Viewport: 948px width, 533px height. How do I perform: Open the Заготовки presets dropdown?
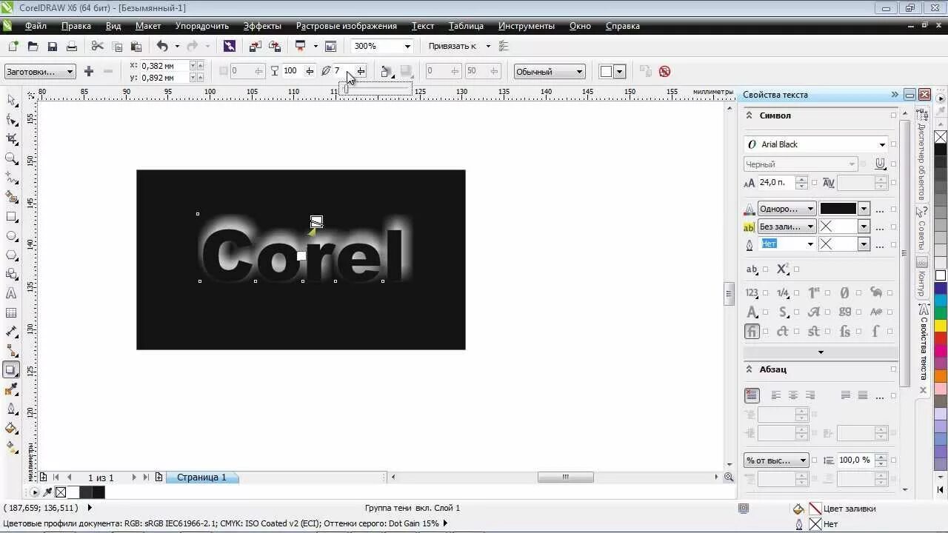40,72
